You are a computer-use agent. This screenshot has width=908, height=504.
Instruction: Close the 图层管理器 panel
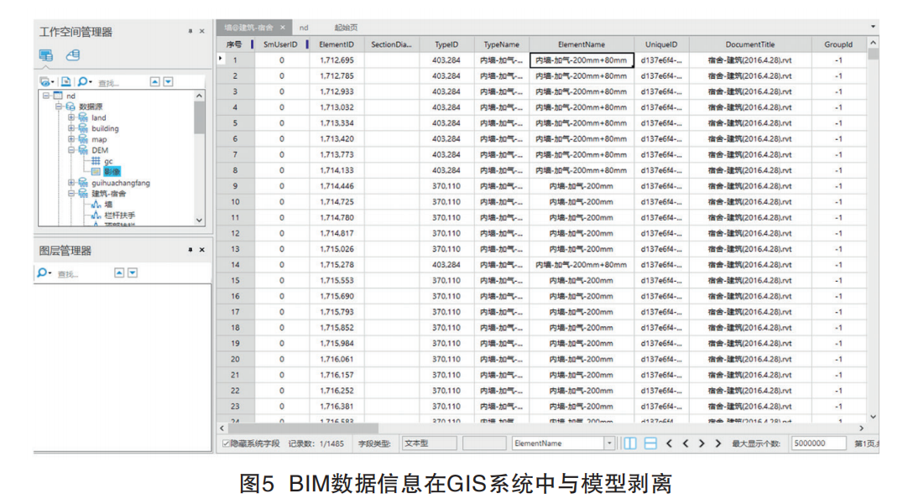(202, 249)
